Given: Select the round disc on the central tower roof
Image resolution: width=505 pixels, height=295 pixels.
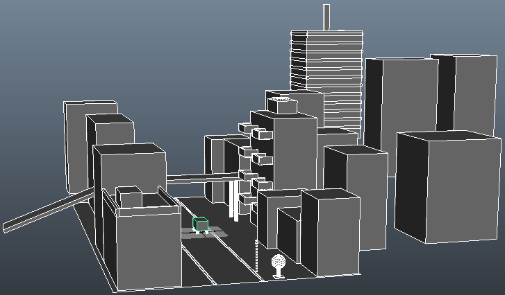Looking at the screenshot, I should 281,100.
